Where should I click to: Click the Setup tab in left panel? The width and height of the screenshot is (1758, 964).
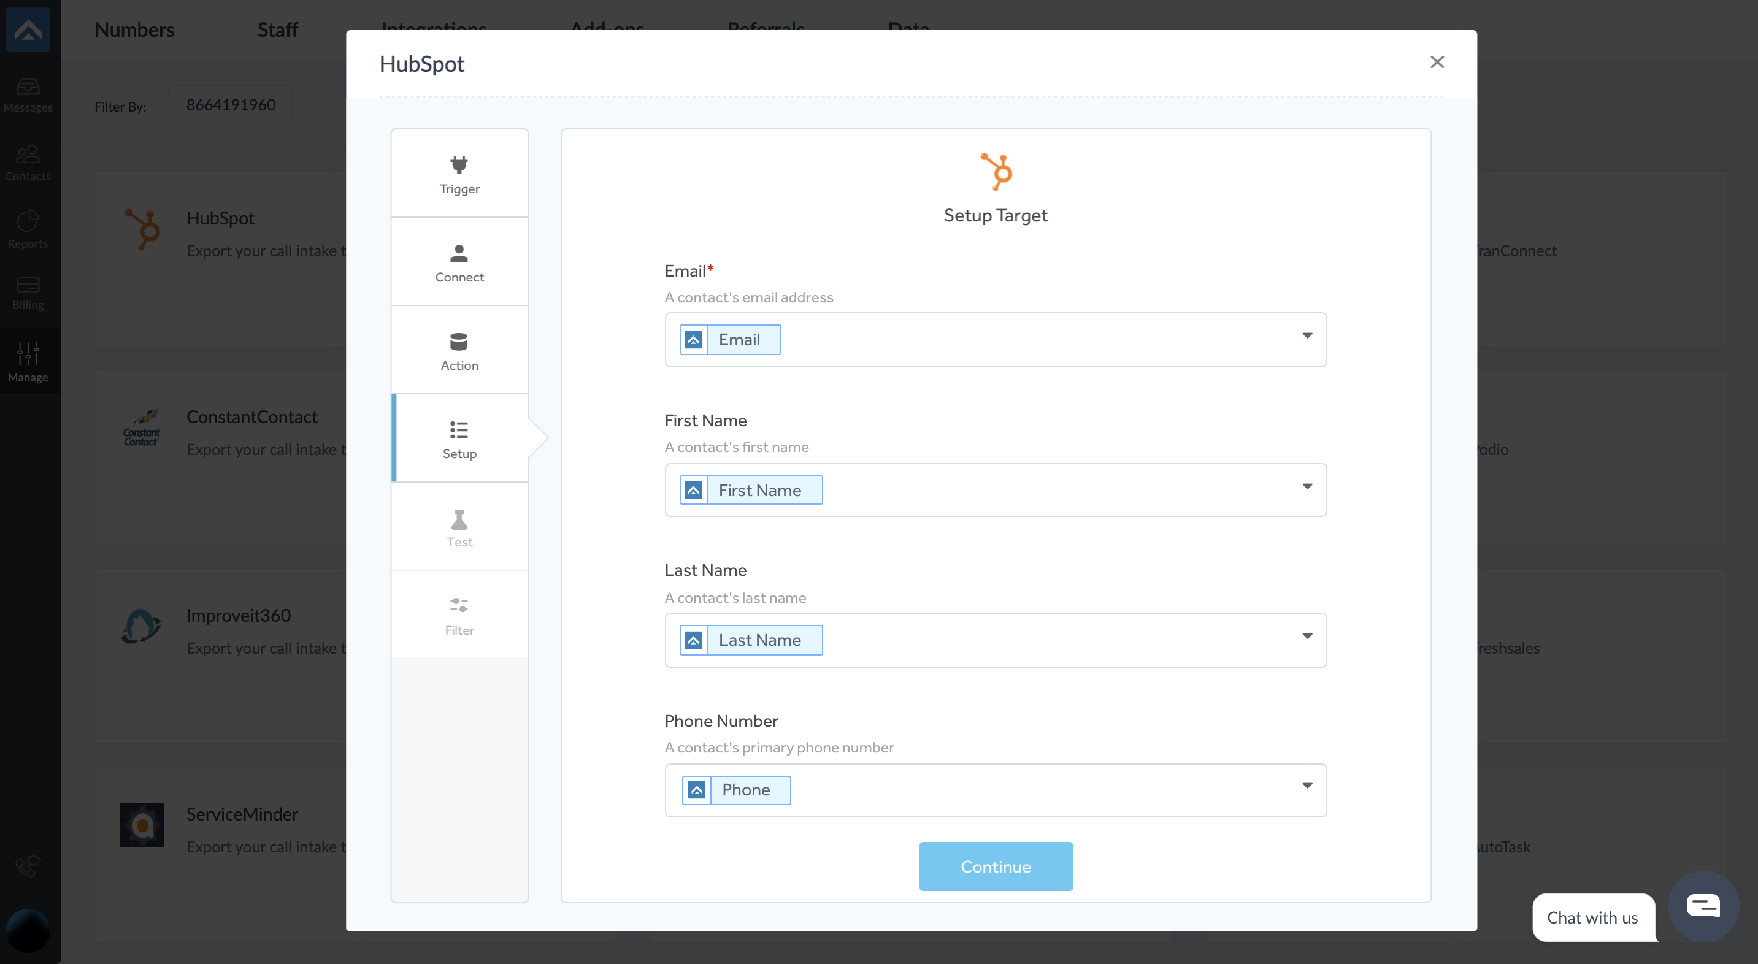(x=459, y=437)
